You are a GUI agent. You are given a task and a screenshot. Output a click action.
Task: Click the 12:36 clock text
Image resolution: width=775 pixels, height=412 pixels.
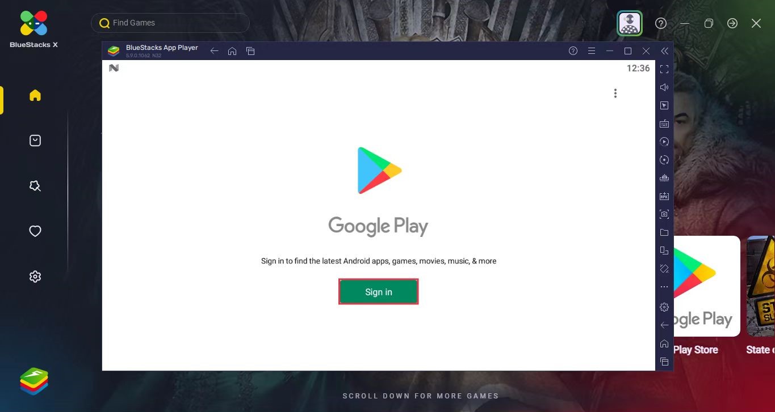click(x=638, y=68)
